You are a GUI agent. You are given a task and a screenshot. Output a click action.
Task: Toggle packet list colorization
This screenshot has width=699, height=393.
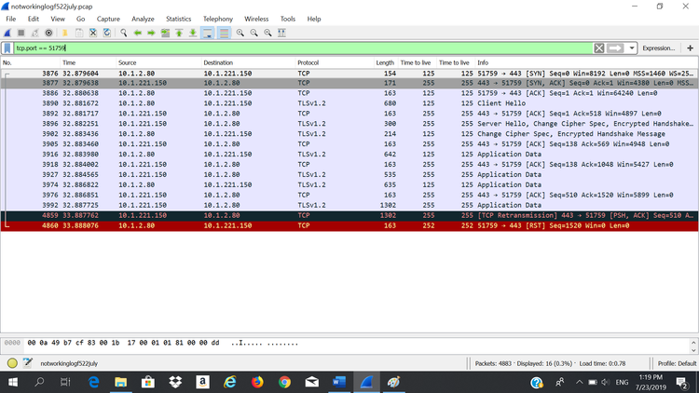click(225, 33)
